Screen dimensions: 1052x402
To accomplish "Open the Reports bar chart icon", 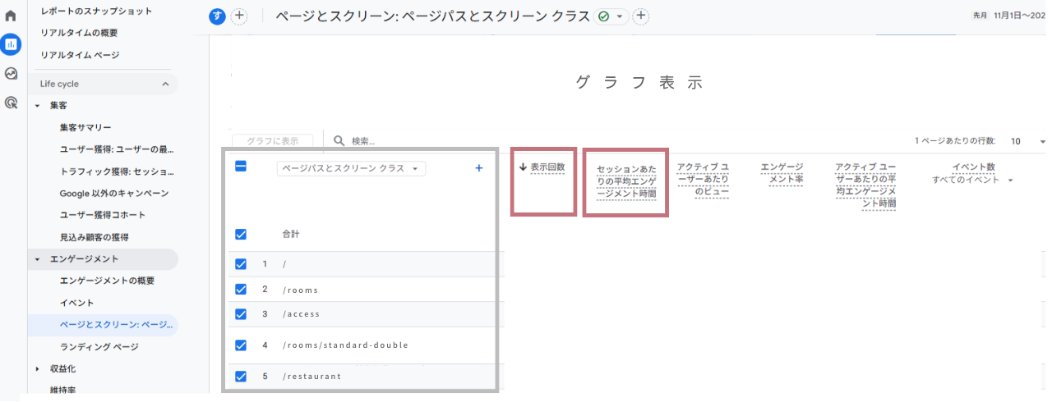I will 11,44.
